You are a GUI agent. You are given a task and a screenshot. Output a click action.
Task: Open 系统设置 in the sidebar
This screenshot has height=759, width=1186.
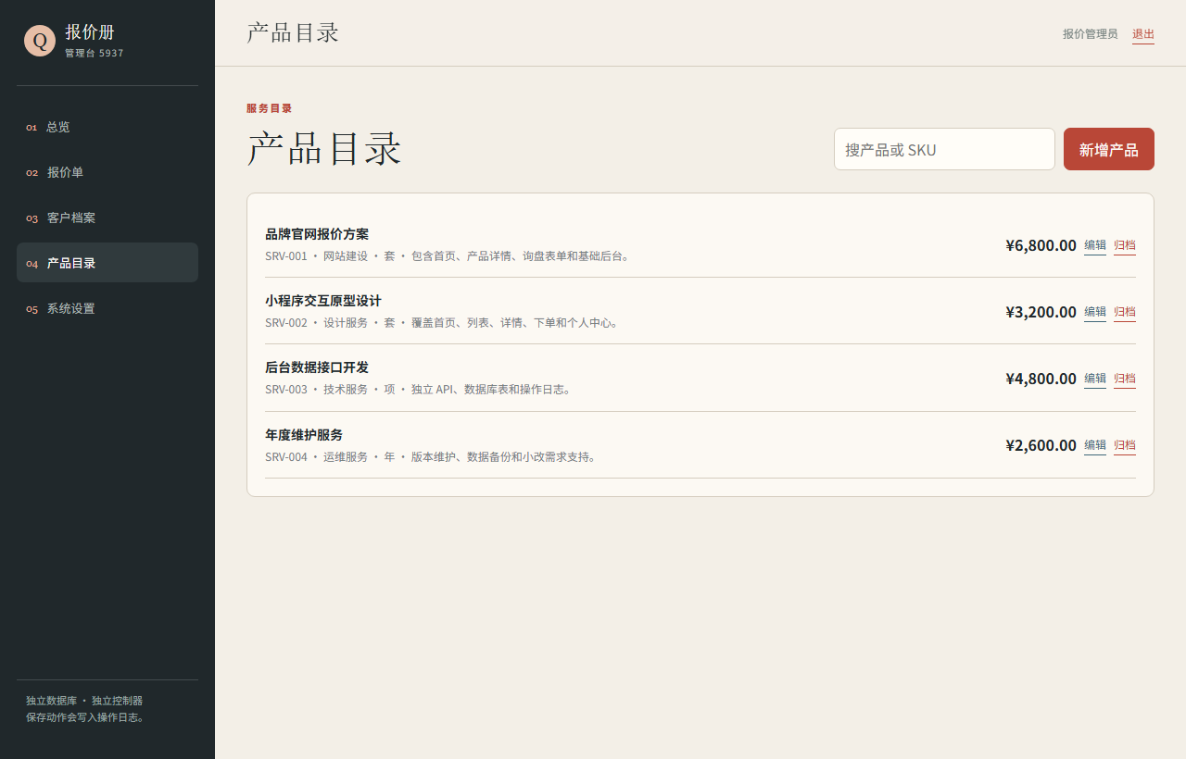(x=107, y=308)
